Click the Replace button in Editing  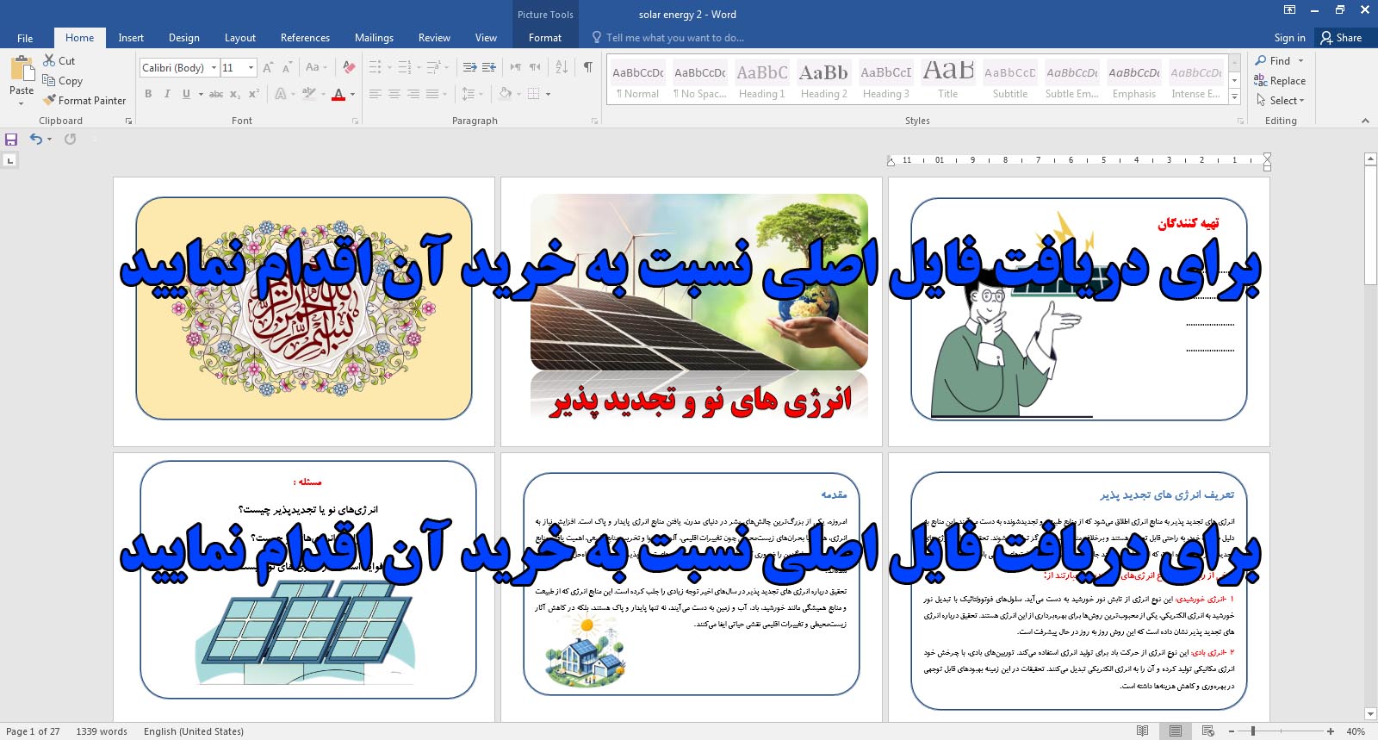point(1280,81)
